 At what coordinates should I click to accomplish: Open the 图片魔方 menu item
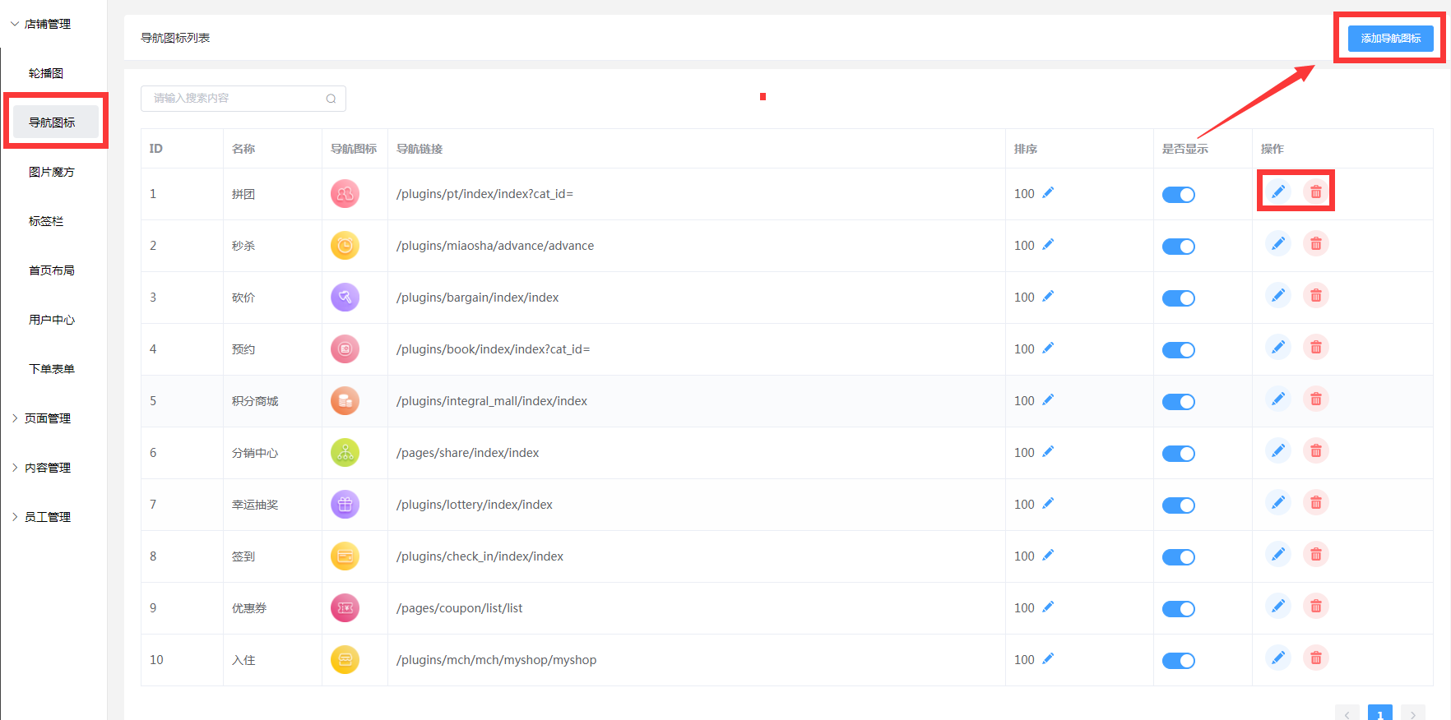tap(52, 172)
